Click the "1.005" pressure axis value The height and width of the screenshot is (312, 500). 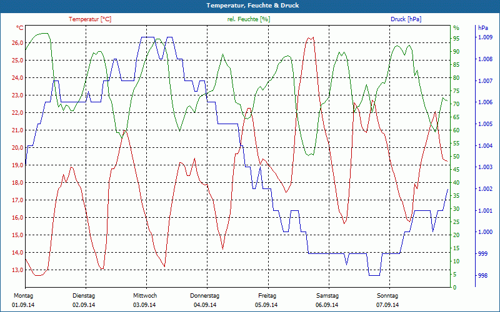tap(485, 124)
